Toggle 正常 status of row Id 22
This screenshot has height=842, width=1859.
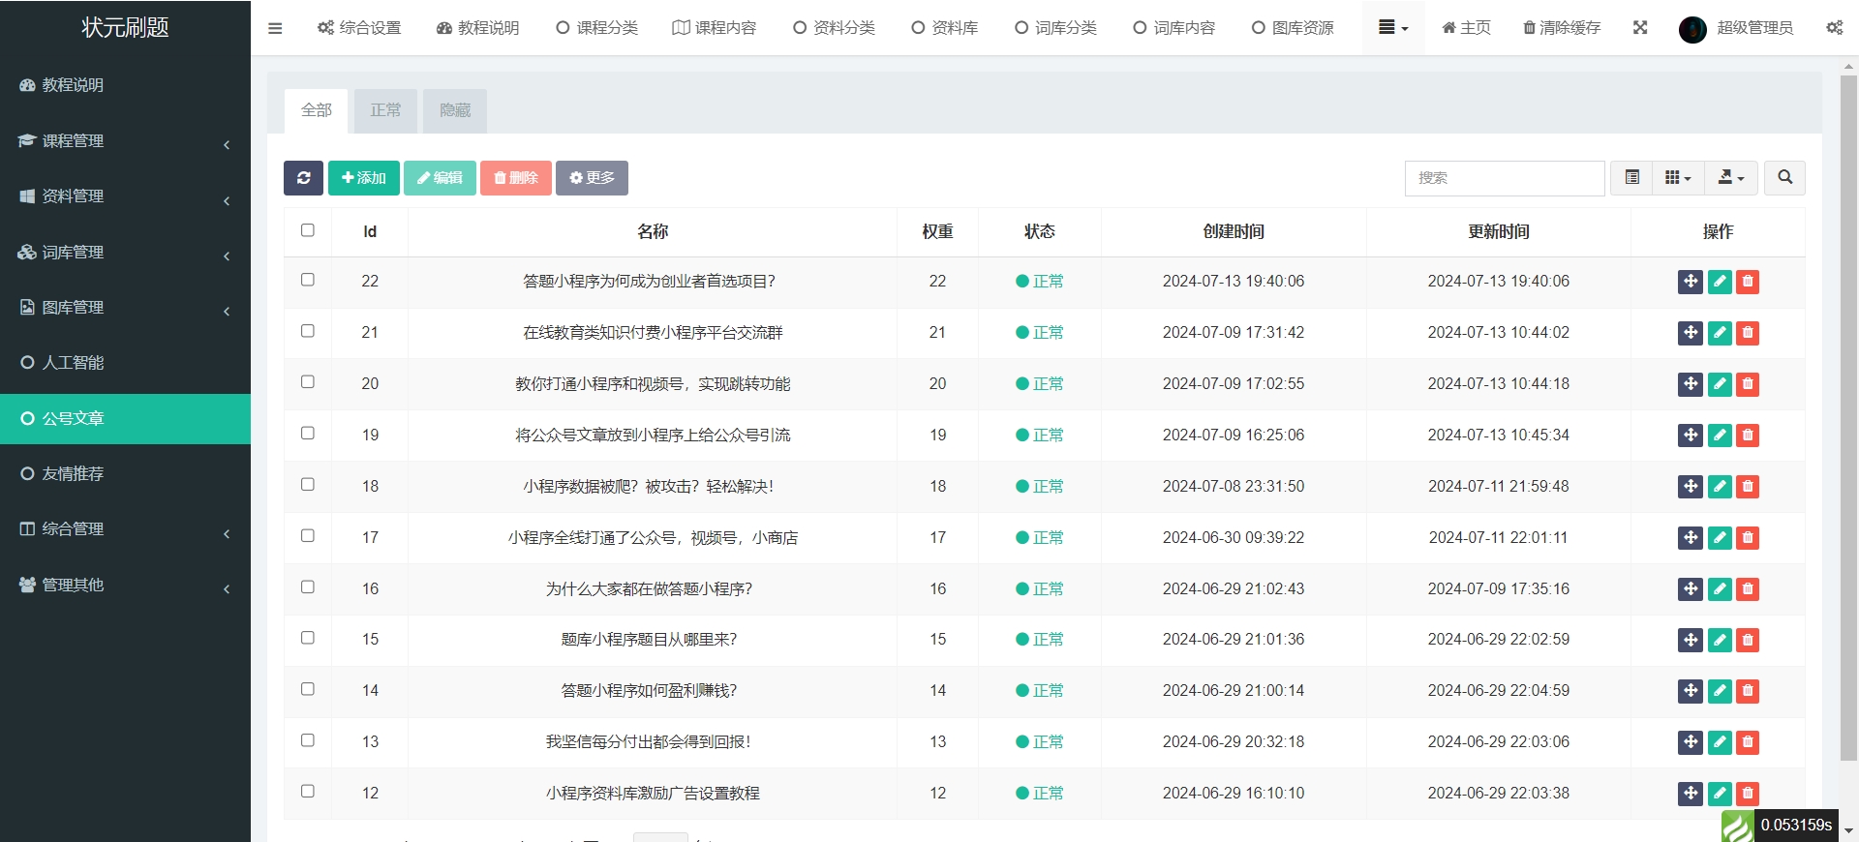click(1040, 282)
